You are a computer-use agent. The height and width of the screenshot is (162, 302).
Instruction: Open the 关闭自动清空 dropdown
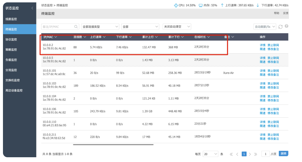pos(177,27)
